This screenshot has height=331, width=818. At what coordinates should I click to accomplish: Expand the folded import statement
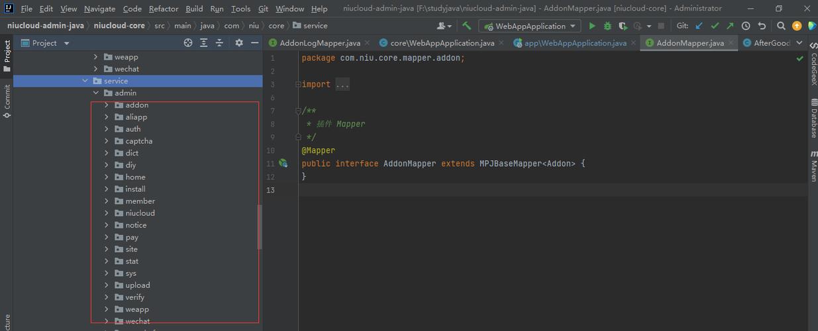342,85
